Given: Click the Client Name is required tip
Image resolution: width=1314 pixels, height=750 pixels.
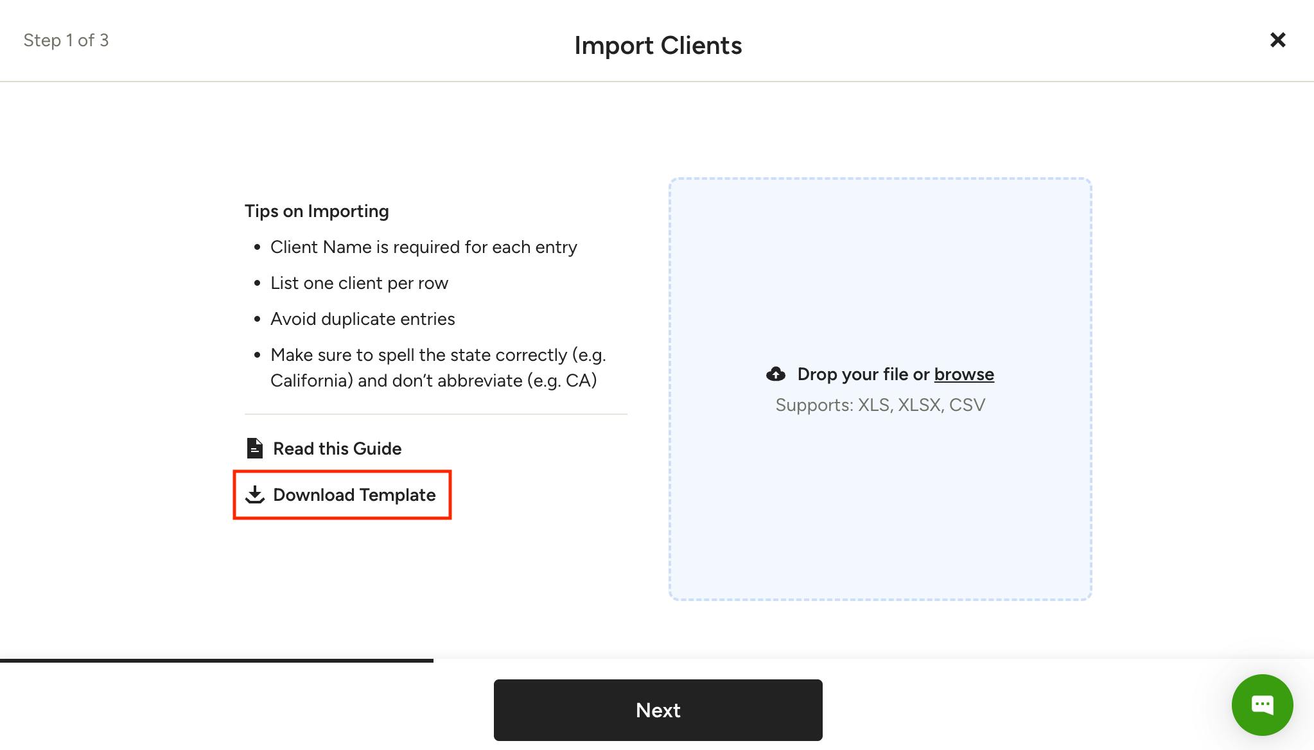Looking at the screenshot, I should [423, 247].
